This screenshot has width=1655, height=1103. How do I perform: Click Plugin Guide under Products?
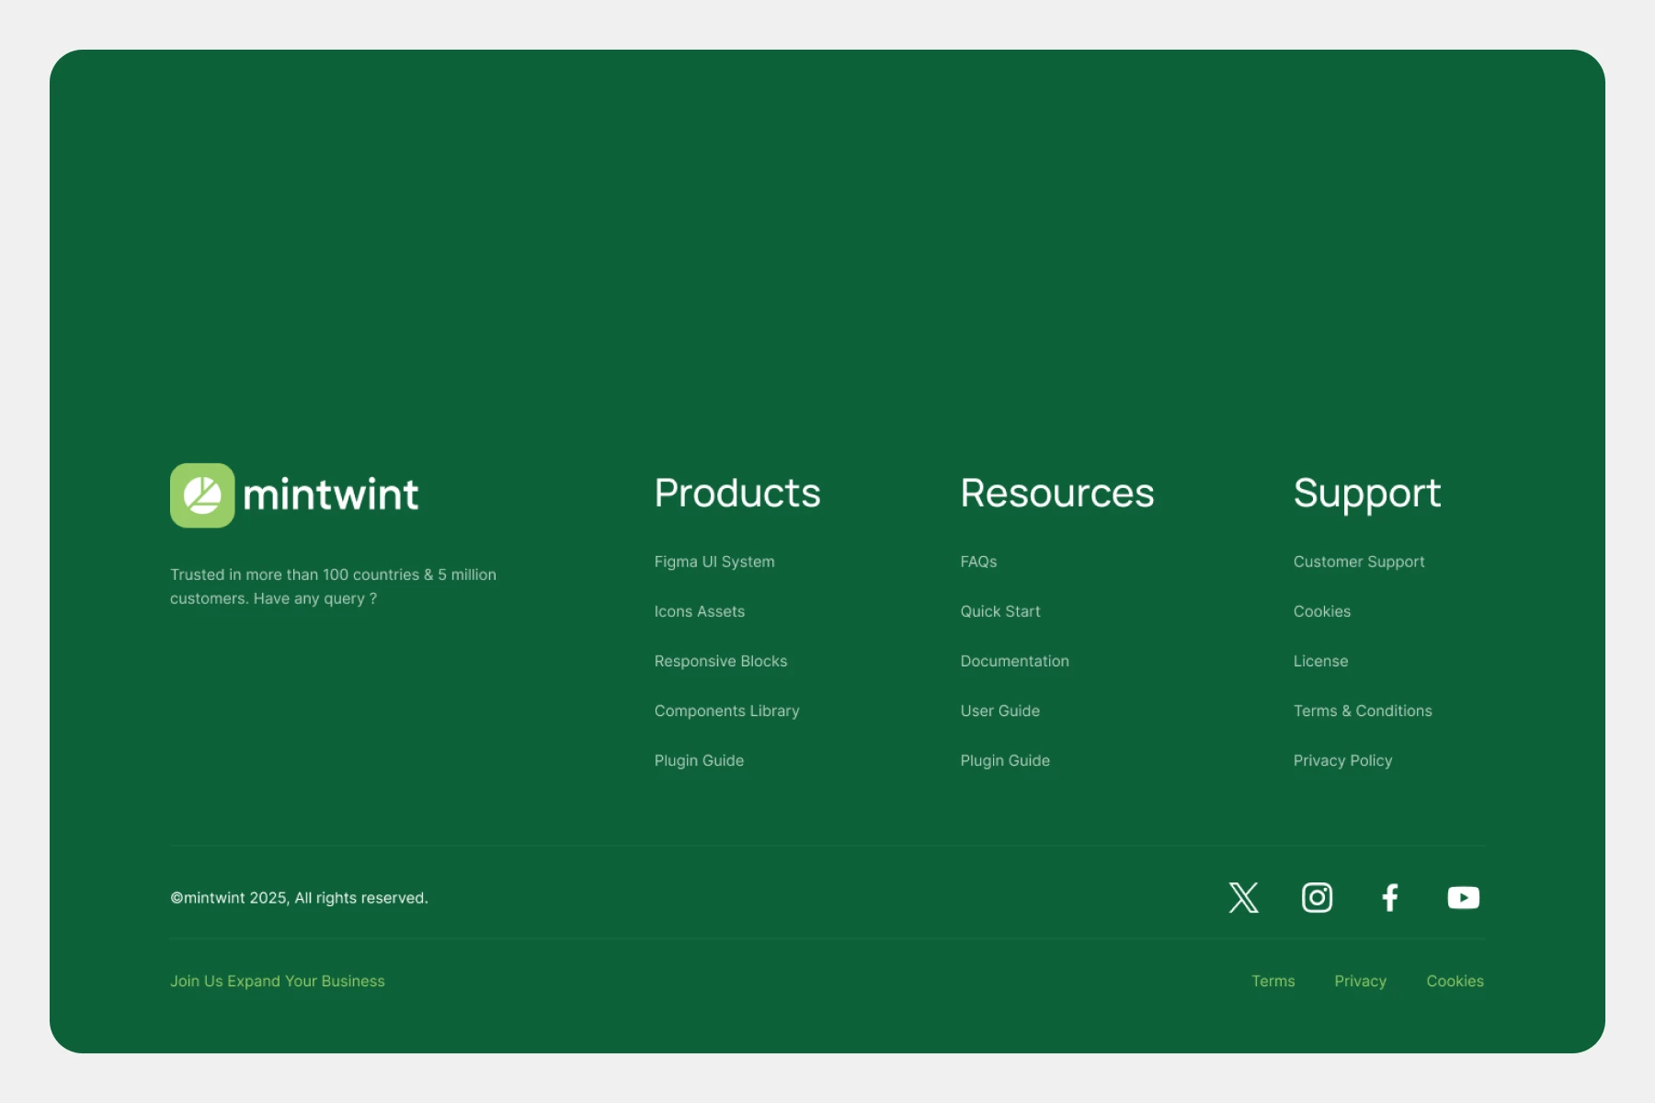tap(699, 760)
